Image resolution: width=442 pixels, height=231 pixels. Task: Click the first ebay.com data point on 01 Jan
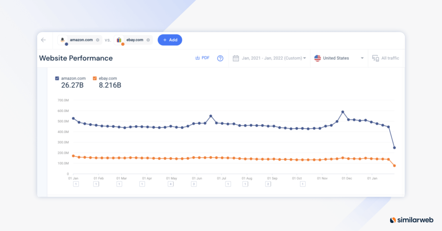pyautogui.click(x=73, y=156)
